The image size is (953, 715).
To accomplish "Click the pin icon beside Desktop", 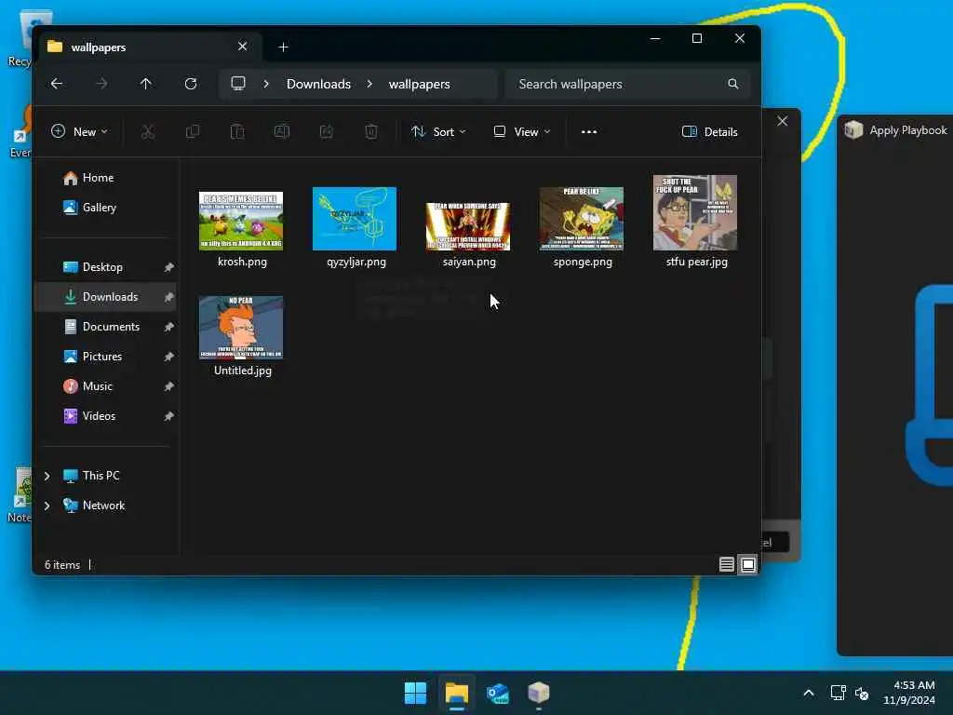I will 169,267.
